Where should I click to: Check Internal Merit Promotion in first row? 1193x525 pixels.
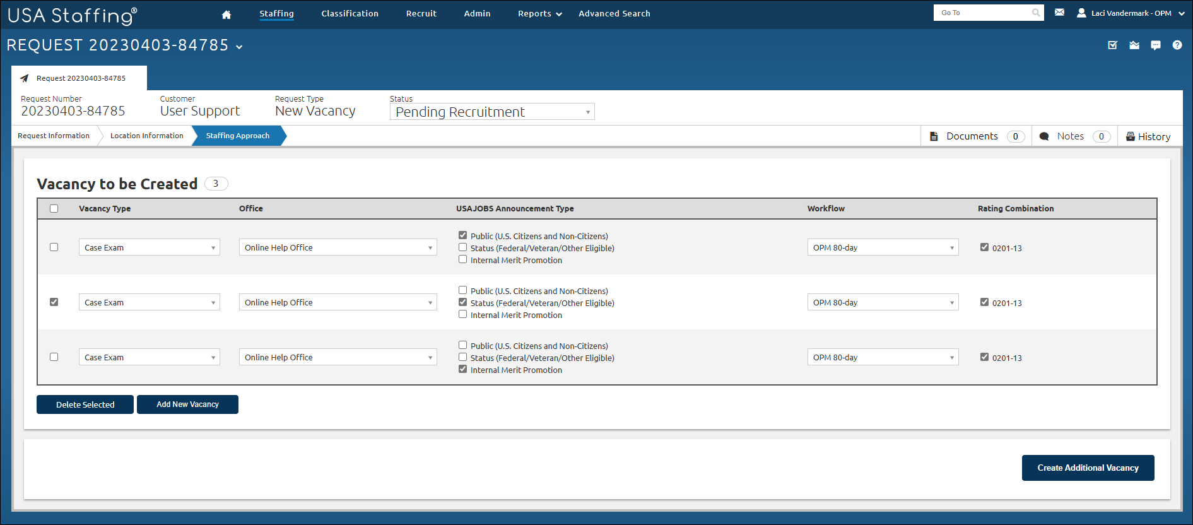pyautogui.click(x=463, y=259)
